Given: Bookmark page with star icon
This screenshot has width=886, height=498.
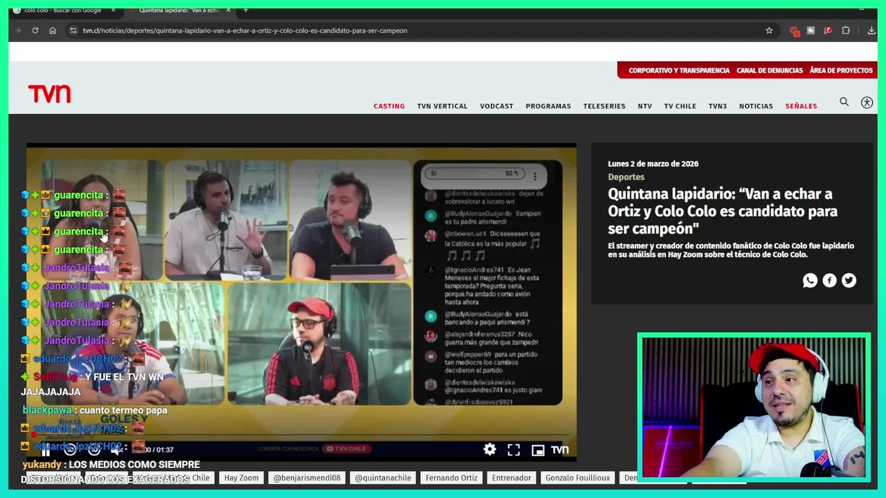Looking at the screenshot, I should 769,30.
